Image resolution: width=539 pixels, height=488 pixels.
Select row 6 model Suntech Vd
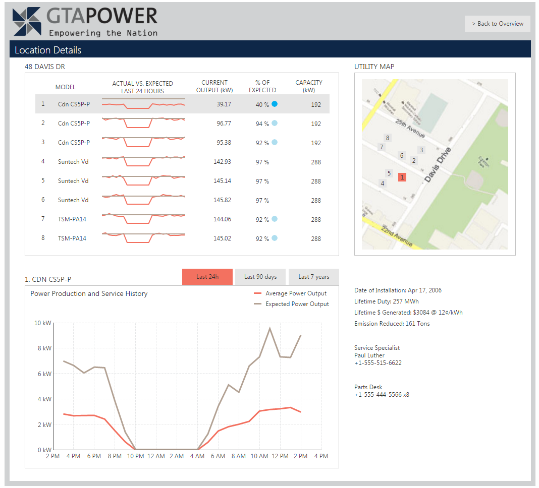[73, 200]
